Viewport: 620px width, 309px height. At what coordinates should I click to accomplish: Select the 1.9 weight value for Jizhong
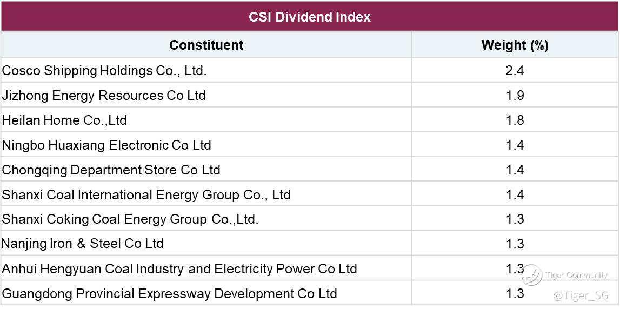(515, 95)
